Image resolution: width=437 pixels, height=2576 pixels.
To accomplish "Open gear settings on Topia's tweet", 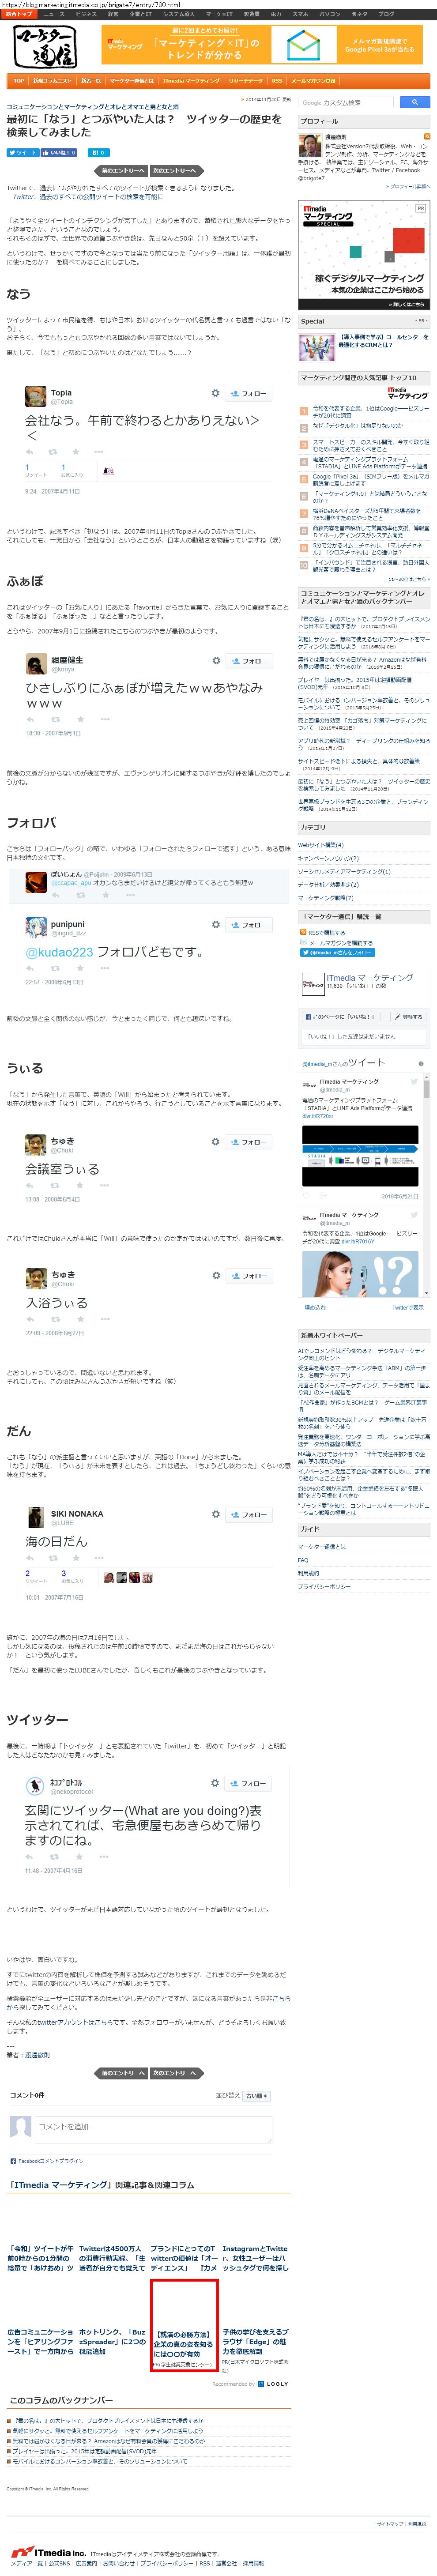I will pos(215,393).
